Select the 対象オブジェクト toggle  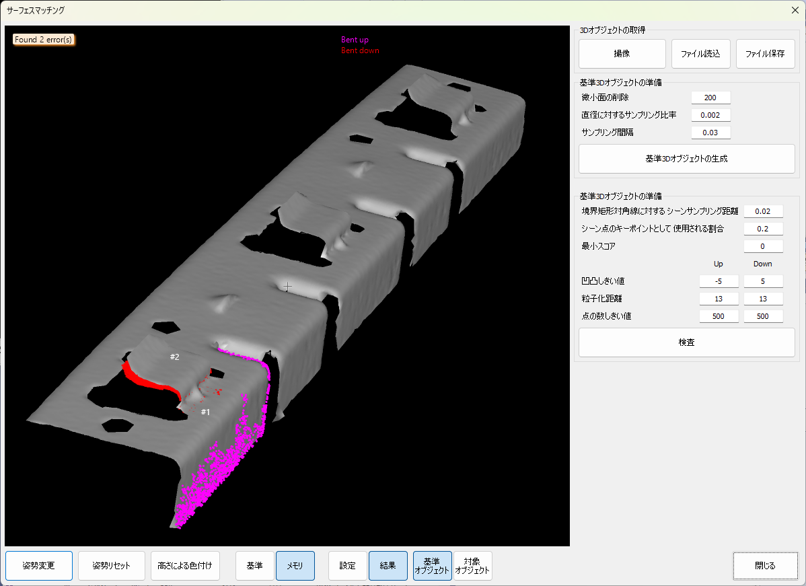[x=472, y=566]
